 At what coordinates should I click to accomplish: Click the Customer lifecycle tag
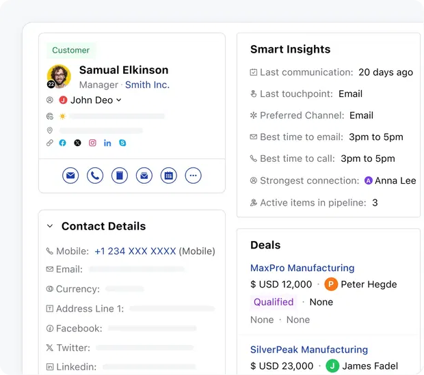click(x=71, y=51)
